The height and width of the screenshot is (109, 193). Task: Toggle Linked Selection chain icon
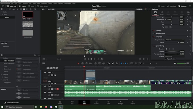[x=113, y=63]
